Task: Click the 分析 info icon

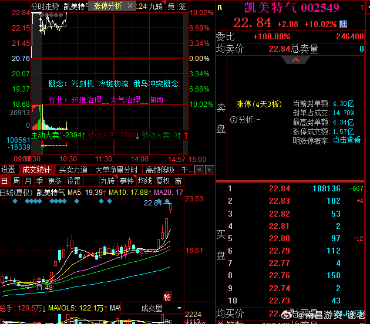Action: click(x=233, y=120)
